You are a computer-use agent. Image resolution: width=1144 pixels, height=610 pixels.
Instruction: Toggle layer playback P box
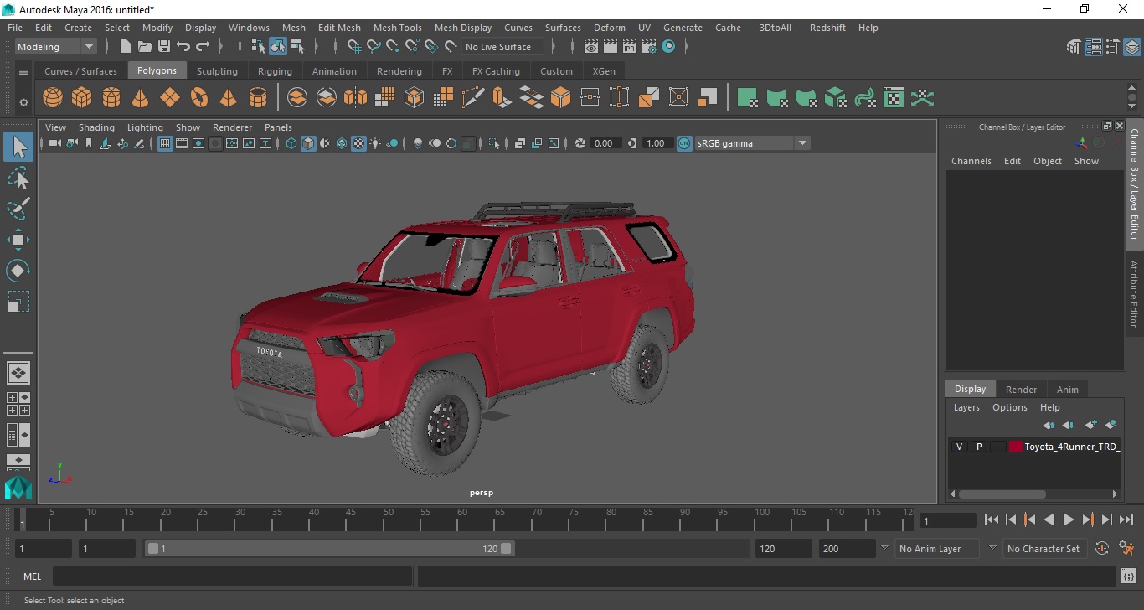coord(978,447)
